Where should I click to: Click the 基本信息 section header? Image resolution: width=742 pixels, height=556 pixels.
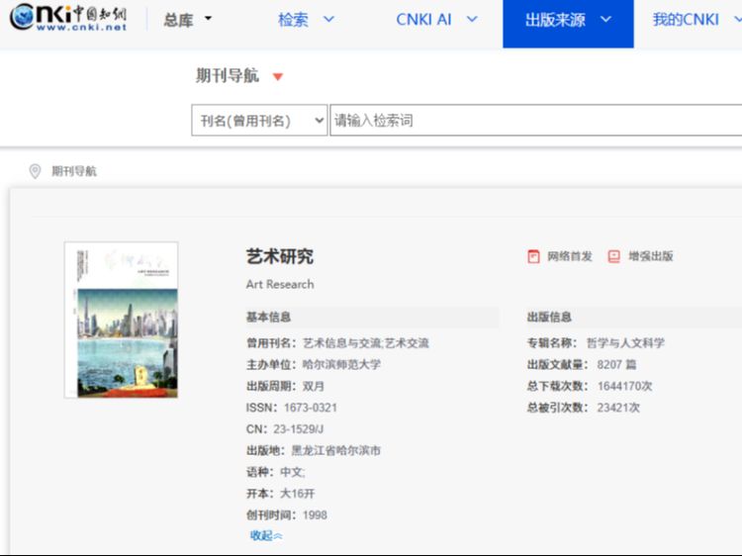268,317
